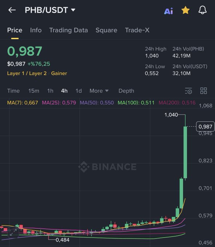Select the Time chart interval
The width and height of the screenshot is (215, 247).
13,91
